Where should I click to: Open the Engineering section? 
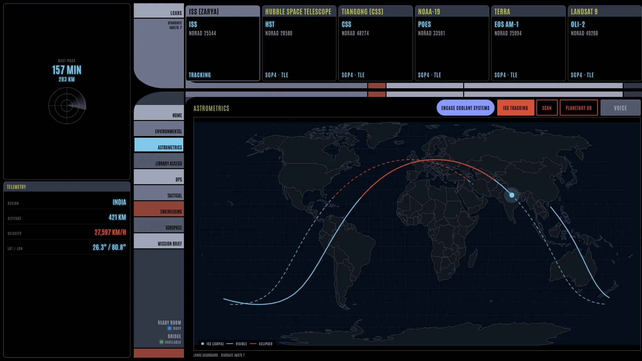tap(159, 209)
